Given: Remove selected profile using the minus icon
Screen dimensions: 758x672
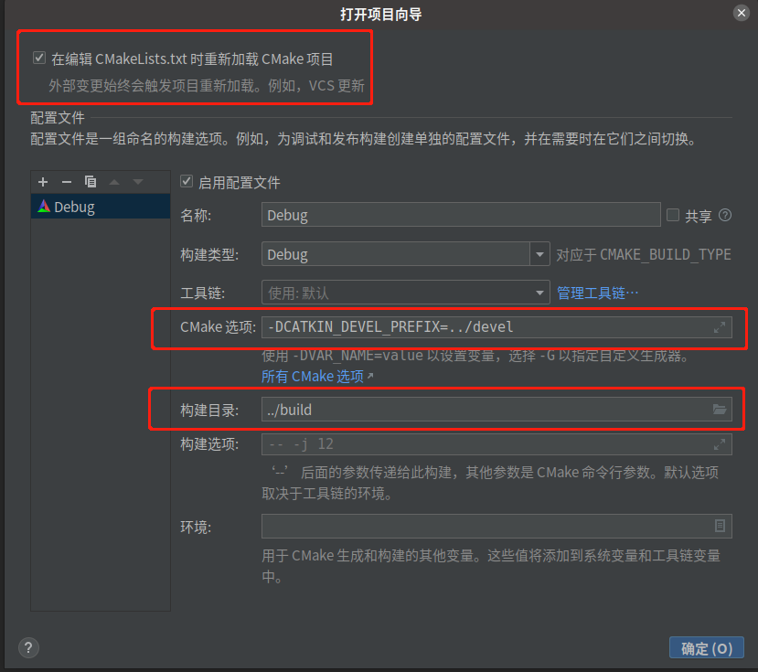Looking at the screenshot, I should pyautogui.click(x=65, y=182).
